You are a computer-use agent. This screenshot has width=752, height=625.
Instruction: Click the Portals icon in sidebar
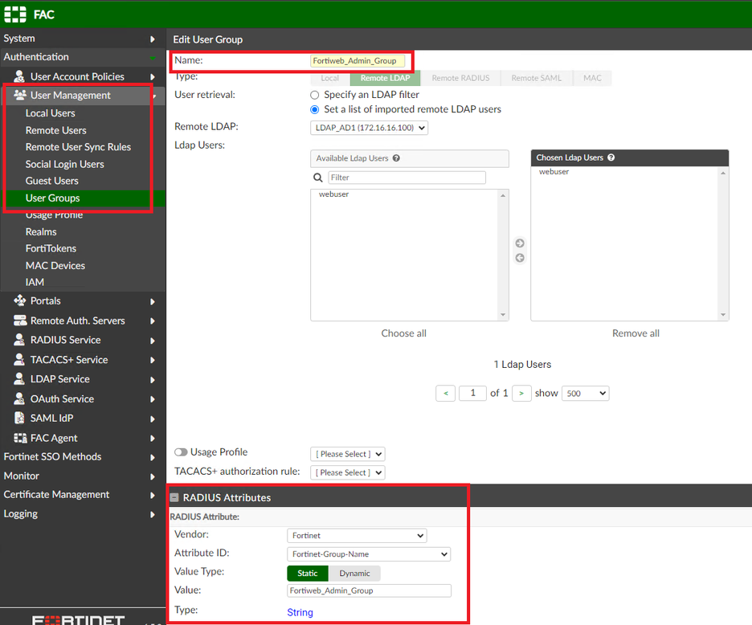(19, 300)
